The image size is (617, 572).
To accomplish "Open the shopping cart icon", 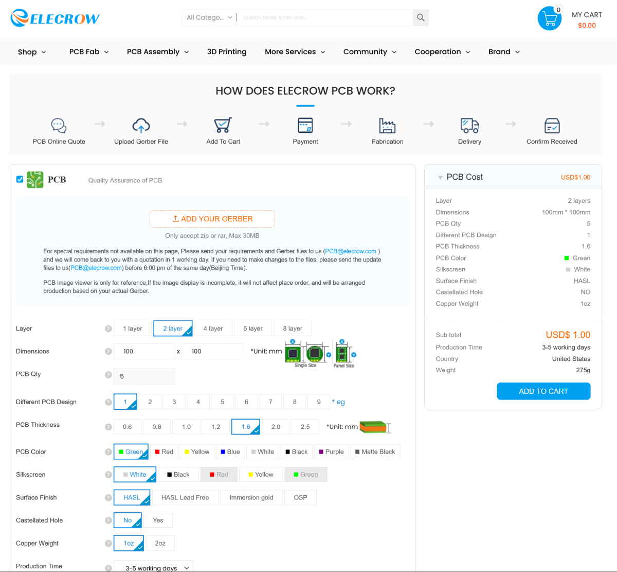I will 550,19.
